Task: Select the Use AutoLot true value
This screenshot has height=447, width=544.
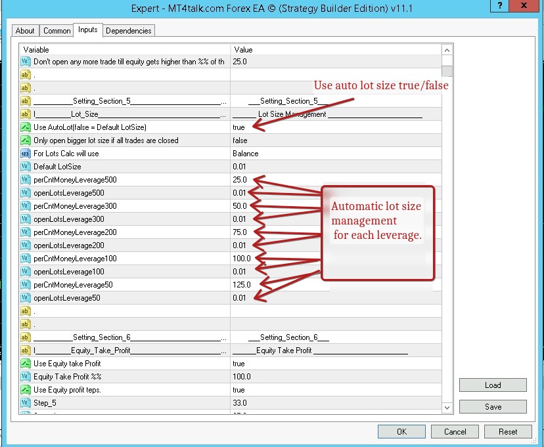Action: click(238, 127)
